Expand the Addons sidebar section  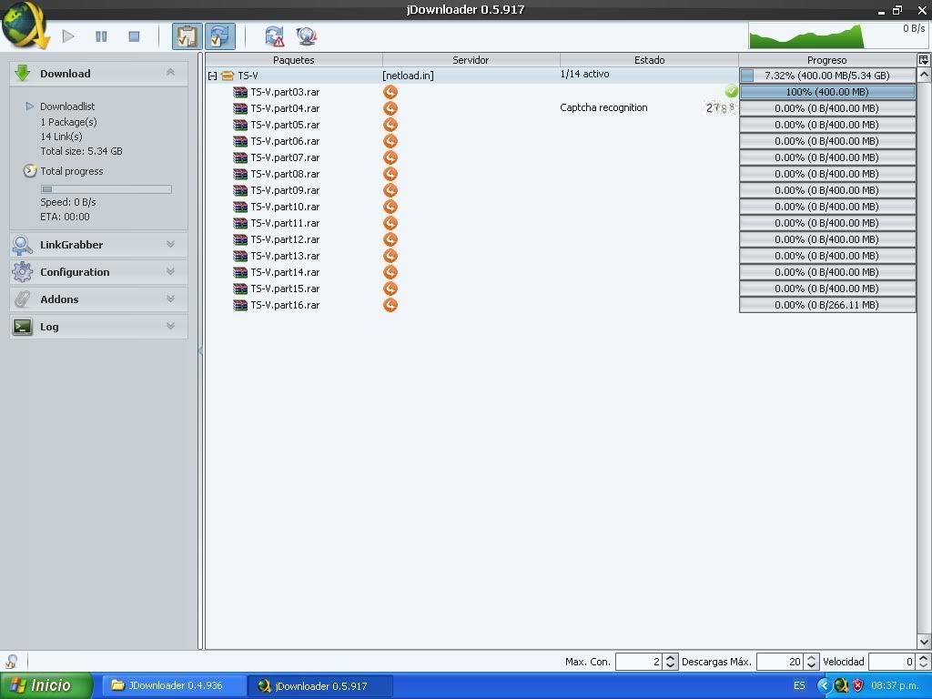[170, 299]
